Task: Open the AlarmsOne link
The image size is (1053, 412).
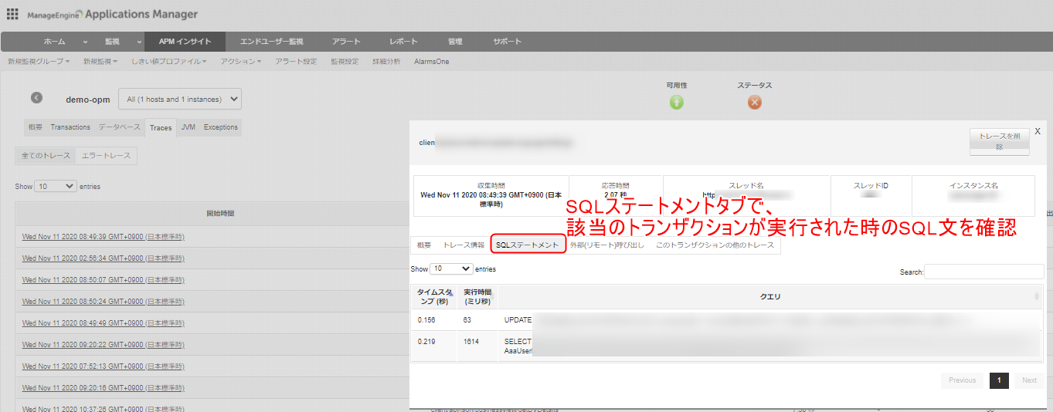Action: [431, 62]
